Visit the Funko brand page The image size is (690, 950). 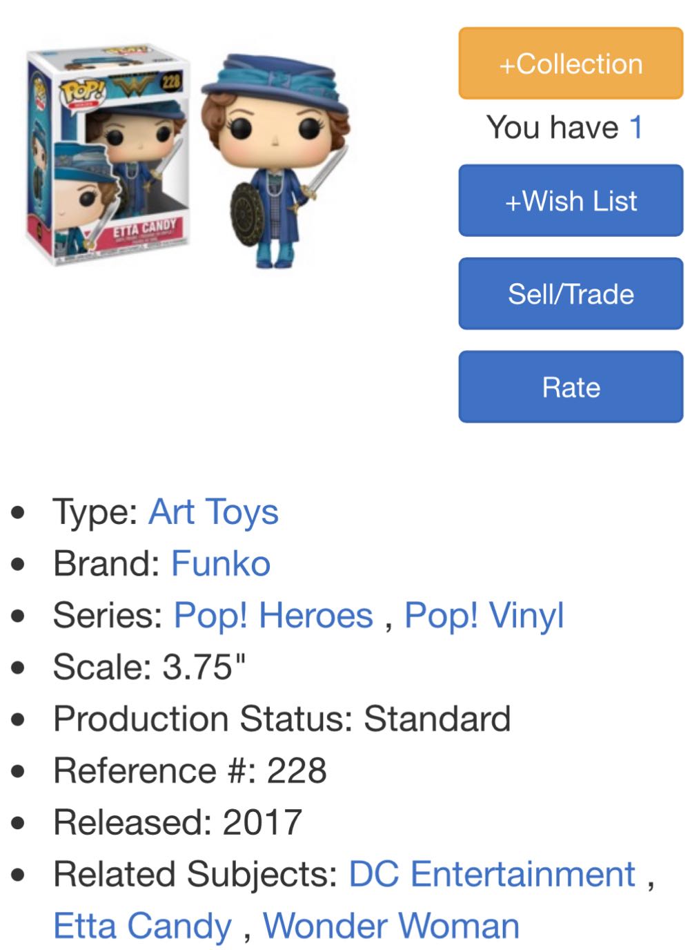point(219,563)
